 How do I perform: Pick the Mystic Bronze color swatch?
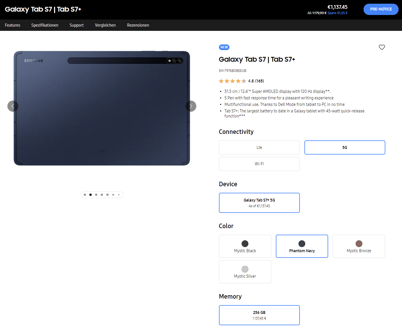pyautogui.click(x=359, y=246)
